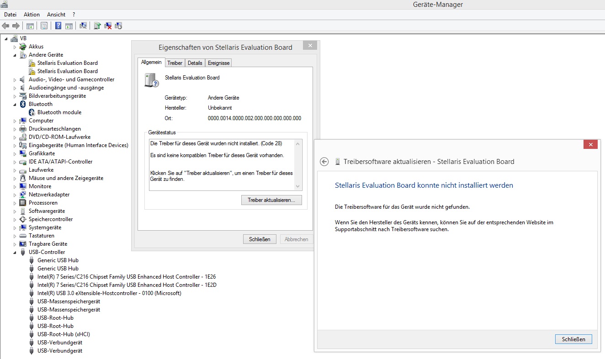Click the Speichercontroller icon
605x359 pixels.
point(23,219)
